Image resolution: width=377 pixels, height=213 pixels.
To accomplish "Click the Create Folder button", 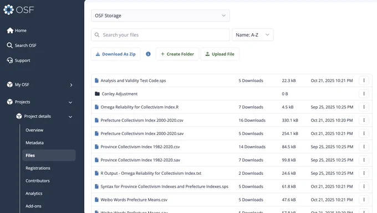I will pos(177,54).
